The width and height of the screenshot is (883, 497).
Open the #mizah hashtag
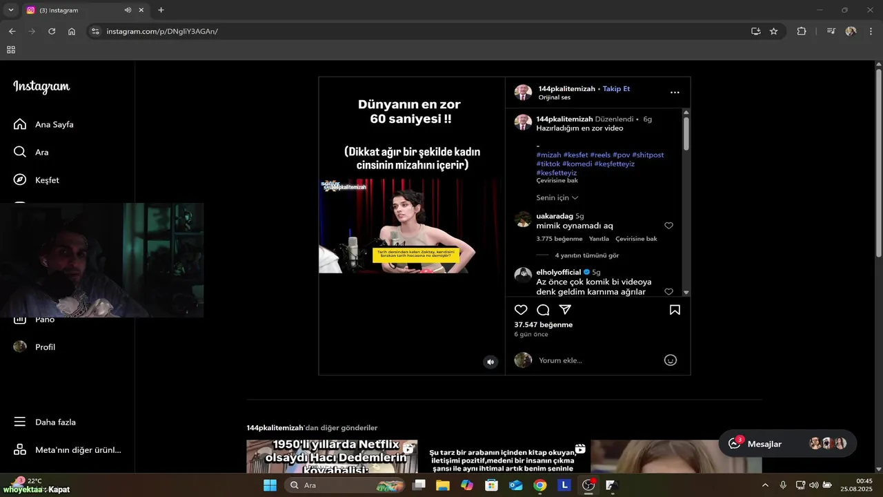click(548, 155)
